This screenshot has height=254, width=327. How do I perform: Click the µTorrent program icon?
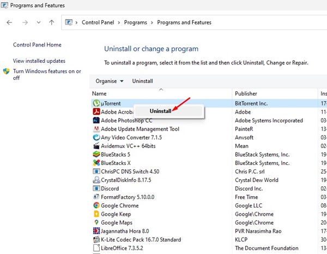click(x=96, y=103)
